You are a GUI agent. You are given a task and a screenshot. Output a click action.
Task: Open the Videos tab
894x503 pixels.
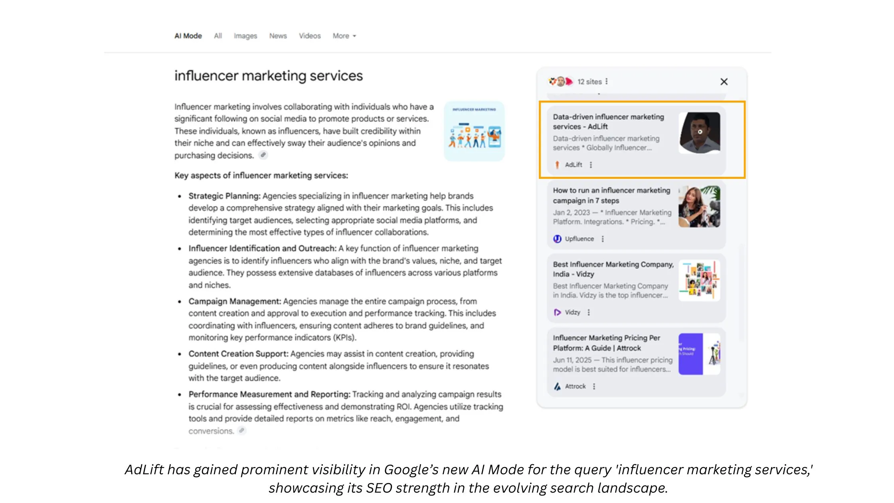click(x=310, y=36)
